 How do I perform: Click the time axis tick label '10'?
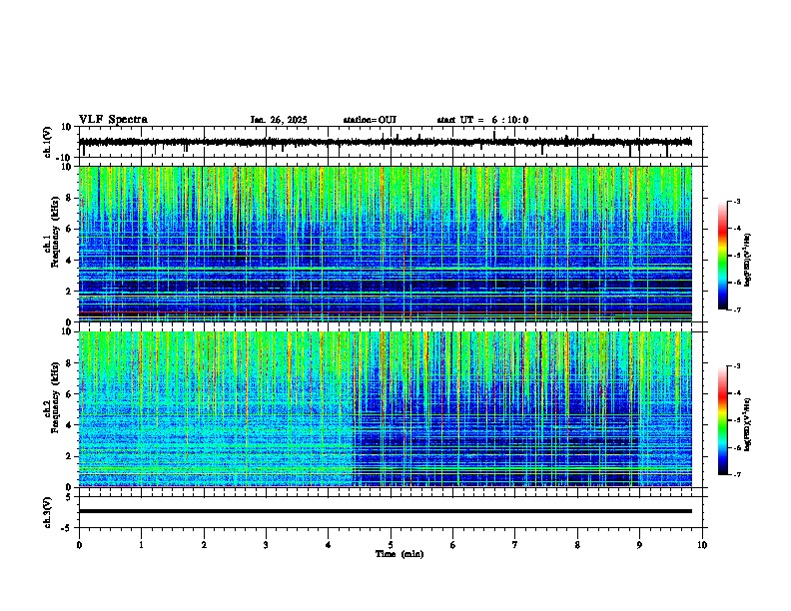tap(702, 545)
